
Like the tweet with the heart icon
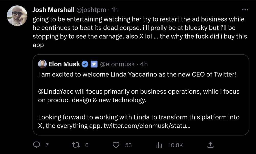(x=116, y=145)
